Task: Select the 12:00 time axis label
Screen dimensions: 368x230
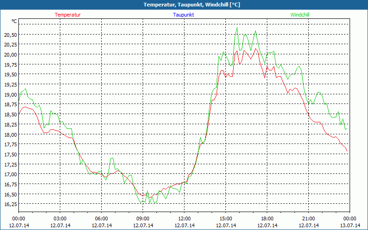Action: (184, 218)
